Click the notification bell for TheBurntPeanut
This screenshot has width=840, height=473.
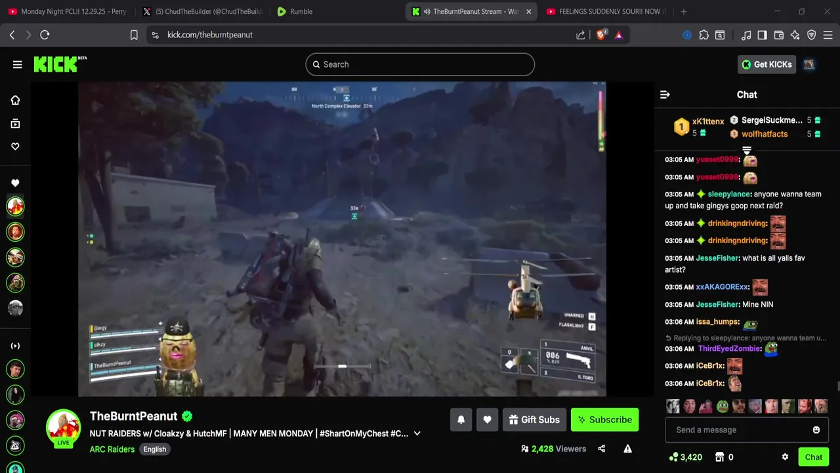click(461, 420)
